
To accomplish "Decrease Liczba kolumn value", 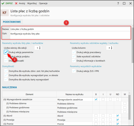I will pyautogui.click(x=112, y=49).
